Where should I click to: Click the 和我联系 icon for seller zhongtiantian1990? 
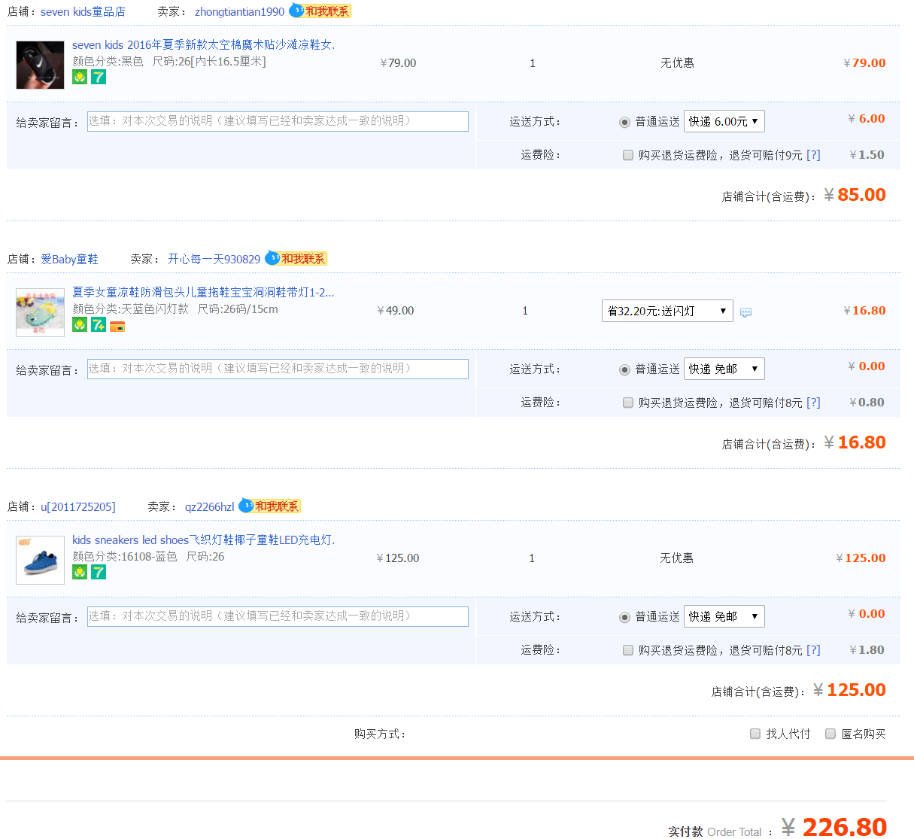point(320,11)
